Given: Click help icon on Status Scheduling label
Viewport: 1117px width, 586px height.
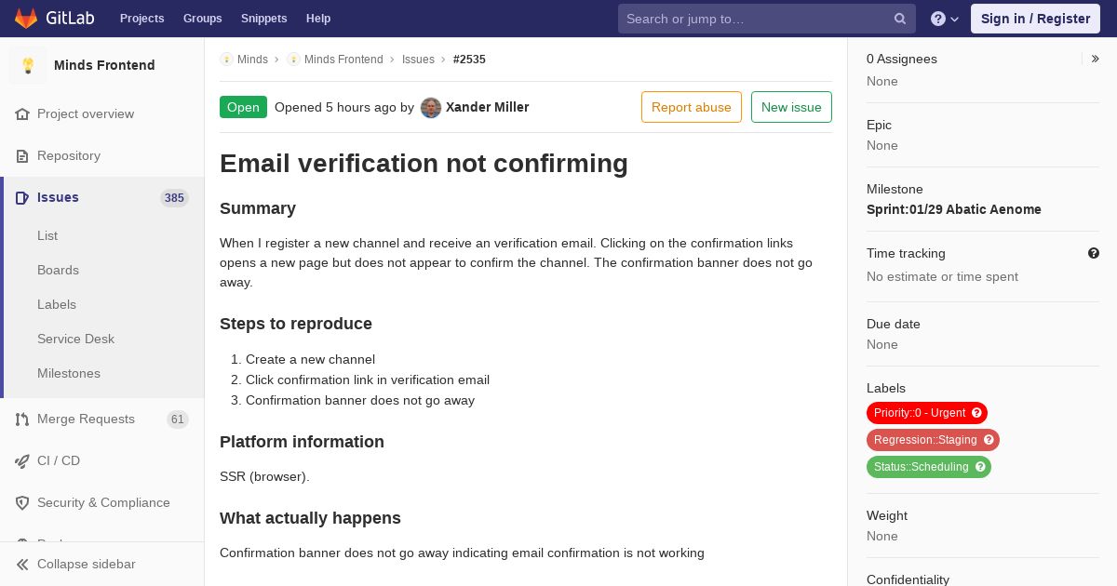Looking at the screenshot, I should pyautogui.click(x=980, y=467).
